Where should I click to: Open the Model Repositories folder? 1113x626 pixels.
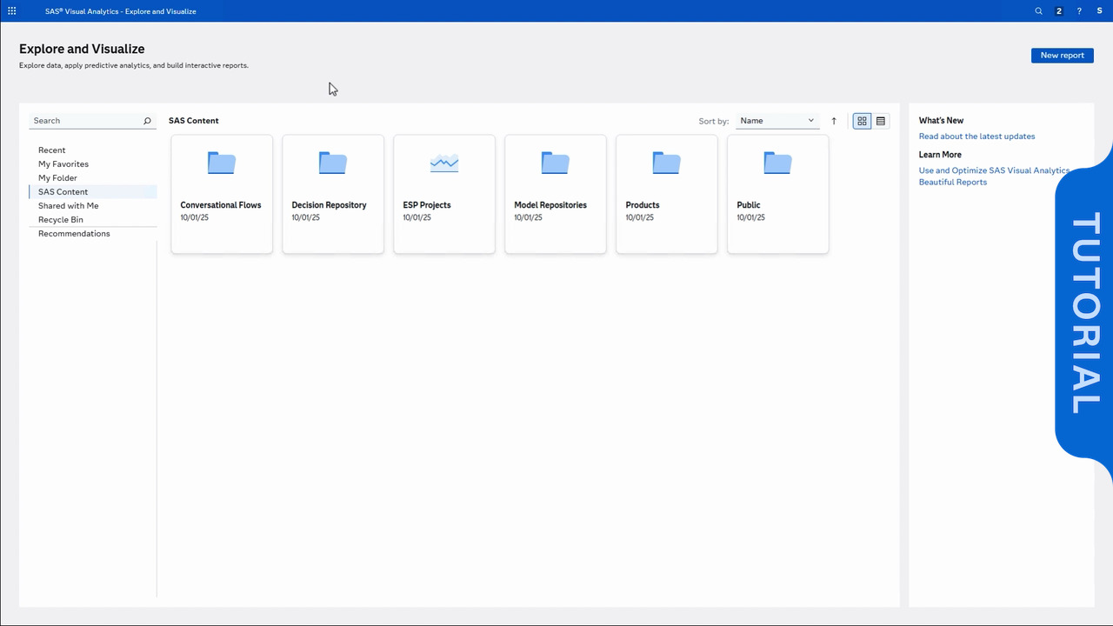point(555,194)
